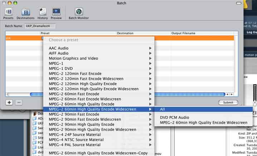Expand the Motion Graphics and Video arrow
The image size is (257, 156).
tap(150, 59)
